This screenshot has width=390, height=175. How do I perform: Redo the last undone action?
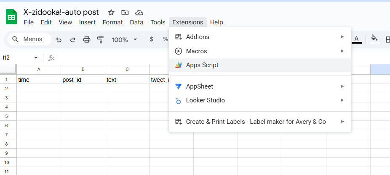click(x=72, y=39)
